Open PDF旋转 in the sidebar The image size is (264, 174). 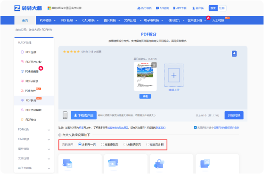(x=31, y=120)
